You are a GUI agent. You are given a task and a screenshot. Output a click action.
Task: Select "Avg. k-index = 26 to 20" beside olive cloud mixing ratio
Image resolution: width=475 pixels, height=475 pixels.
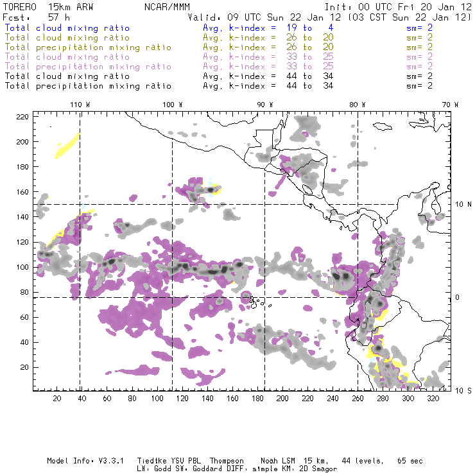click(268, 38)
